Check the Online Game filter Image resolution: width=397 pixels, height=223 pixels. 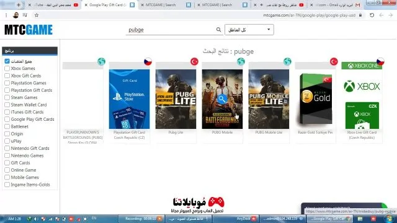click(7, 170)
